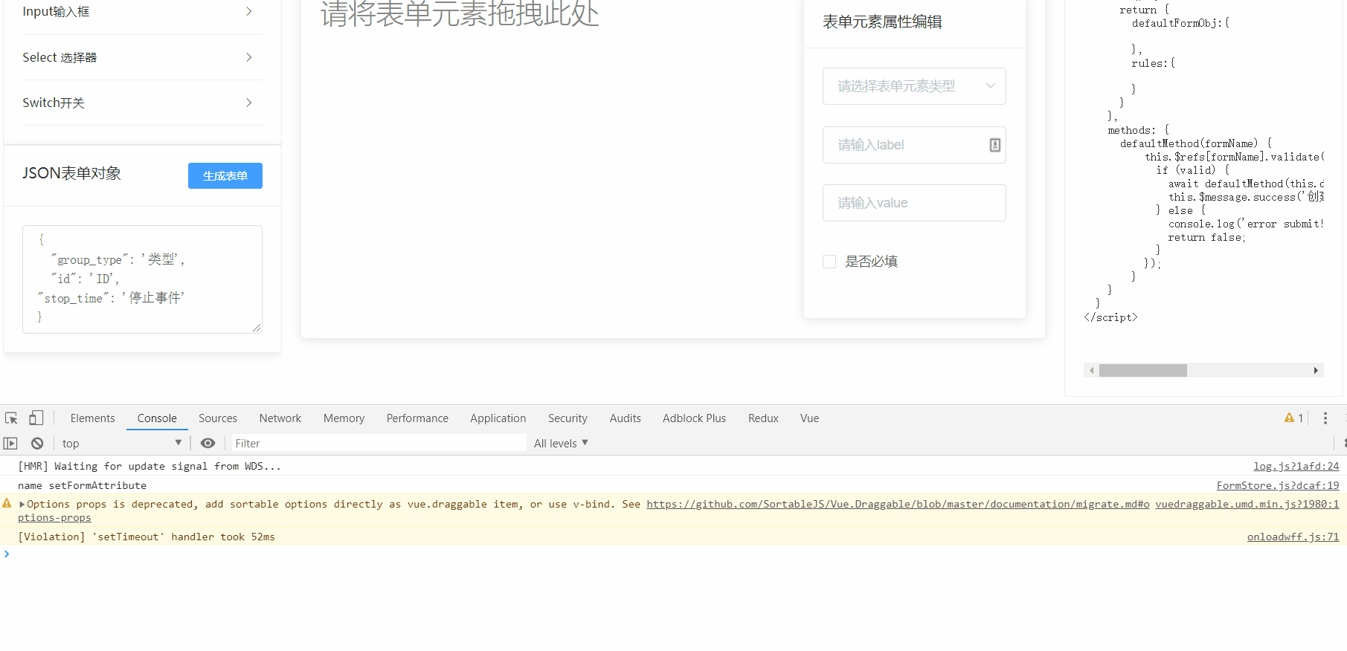Toggle the device toolbar icon
Screen dimensions: 1347x651
[x=36, y=418]
